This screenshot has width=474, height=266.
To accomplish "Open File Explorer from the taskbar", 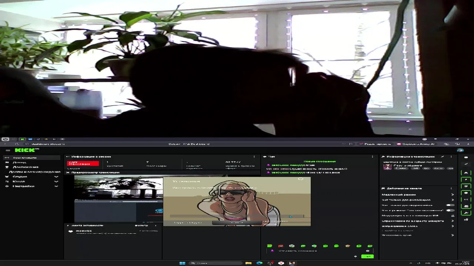I will tap(248, 263).
